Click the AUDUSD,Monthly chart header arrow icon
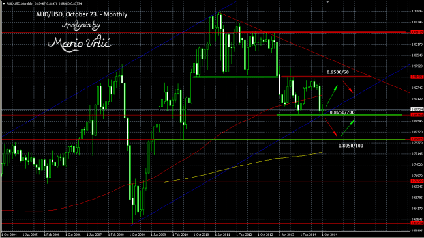Screen dimensions: 424x238 (3, 3)
